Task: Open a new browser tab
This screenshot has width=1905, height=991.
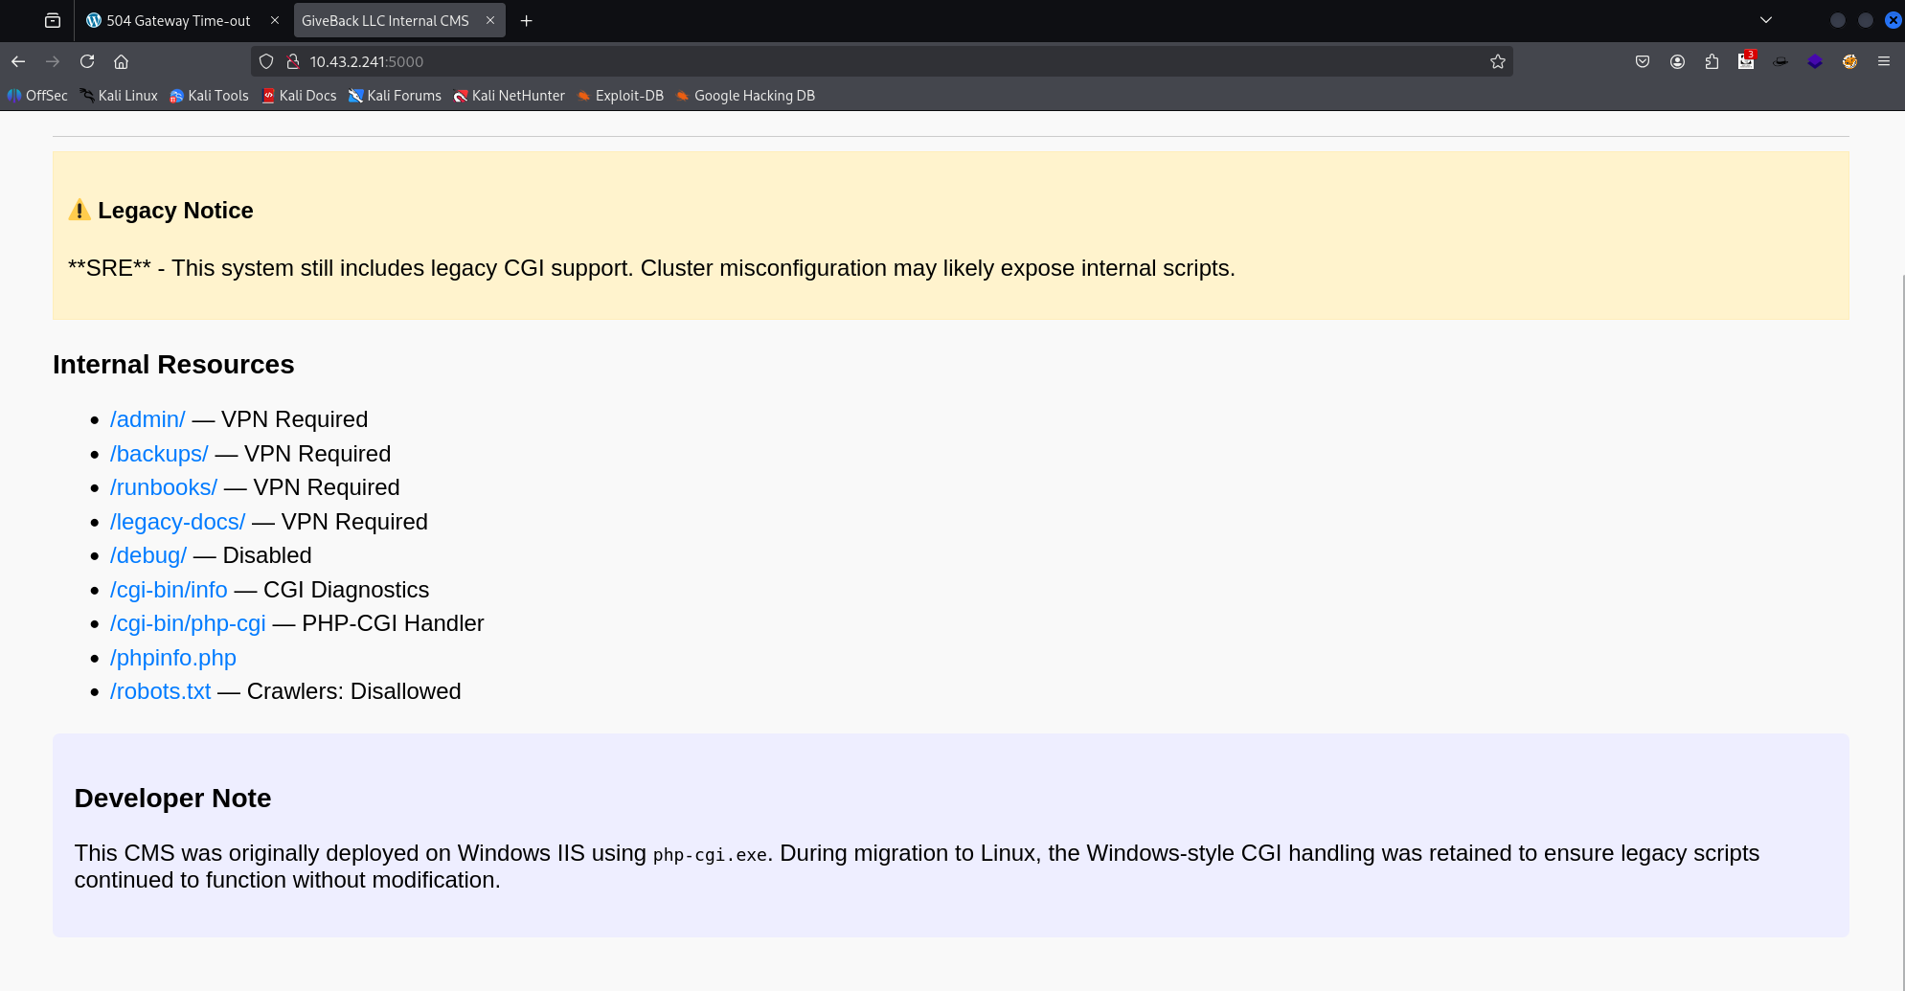Action: coord(526,20)
